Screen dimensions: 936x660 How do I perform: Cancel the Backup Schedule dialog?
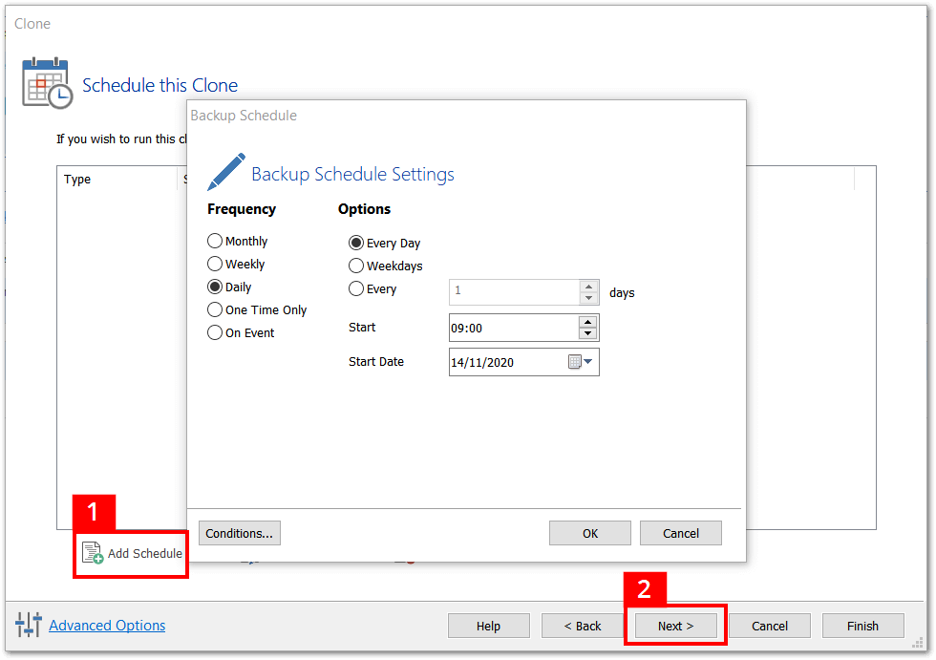click(680, 534)
